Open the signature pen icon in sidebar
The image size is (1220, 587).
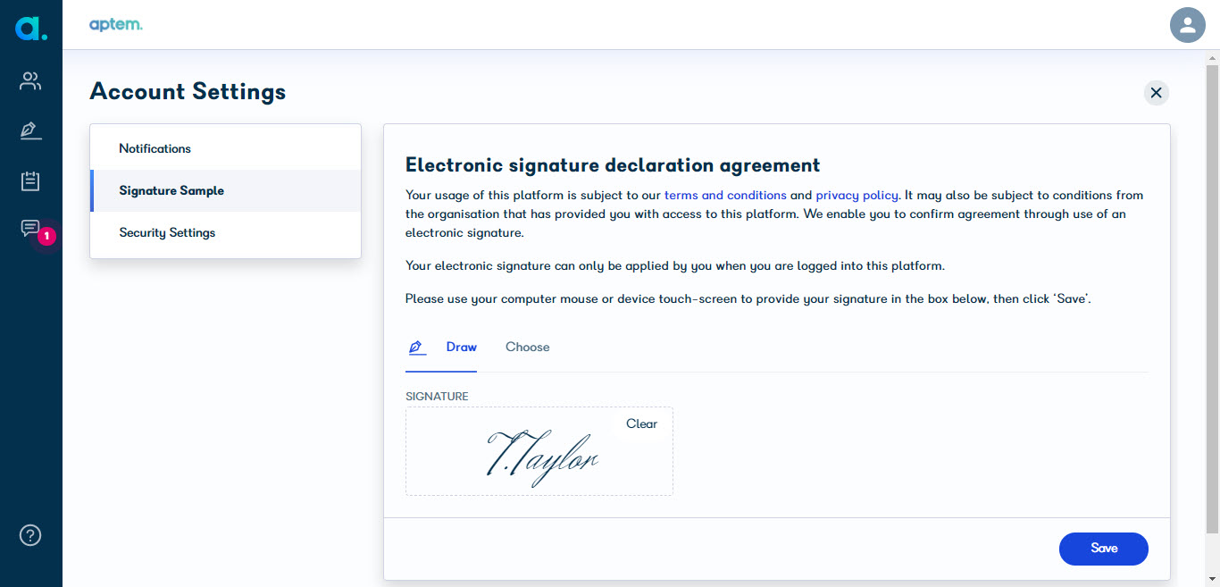click(x=30, y=131)
